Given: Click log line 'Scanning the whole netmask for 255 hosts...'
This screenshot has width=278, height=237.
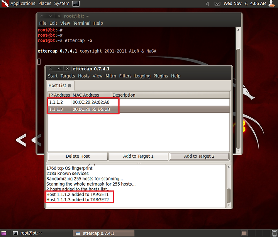Looking at the screenshot, I should [x=91, y=184].
